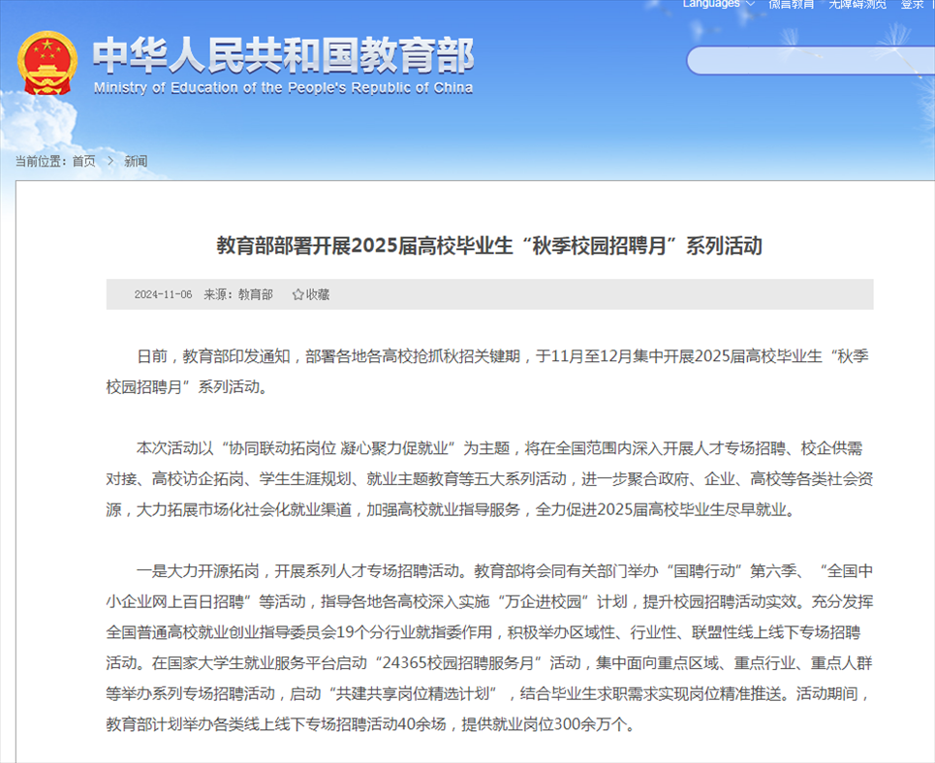
Task: Click the national emblem logo
Action: coord(47,64)
